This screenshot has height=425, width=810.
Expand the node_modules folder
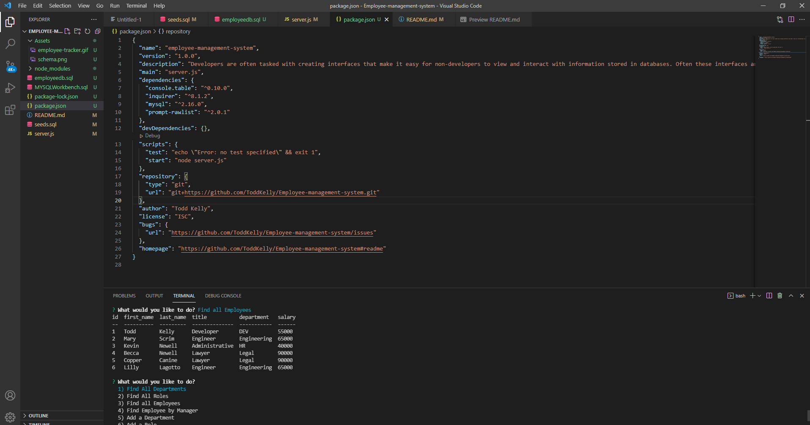tap(52, 68)
